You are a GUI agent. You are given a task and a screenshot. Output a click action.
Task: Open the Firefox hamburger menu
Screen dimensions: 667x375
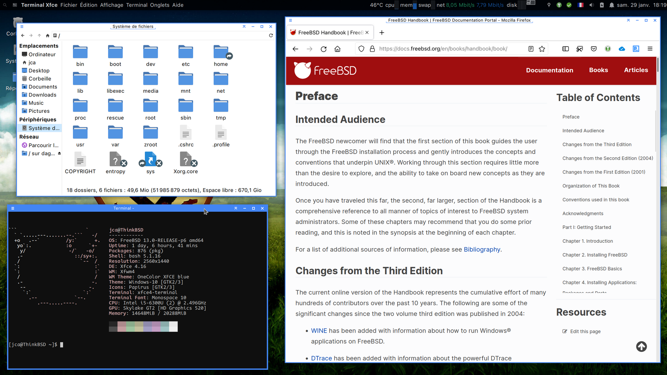pyautogui.click(x=650, y=49)
